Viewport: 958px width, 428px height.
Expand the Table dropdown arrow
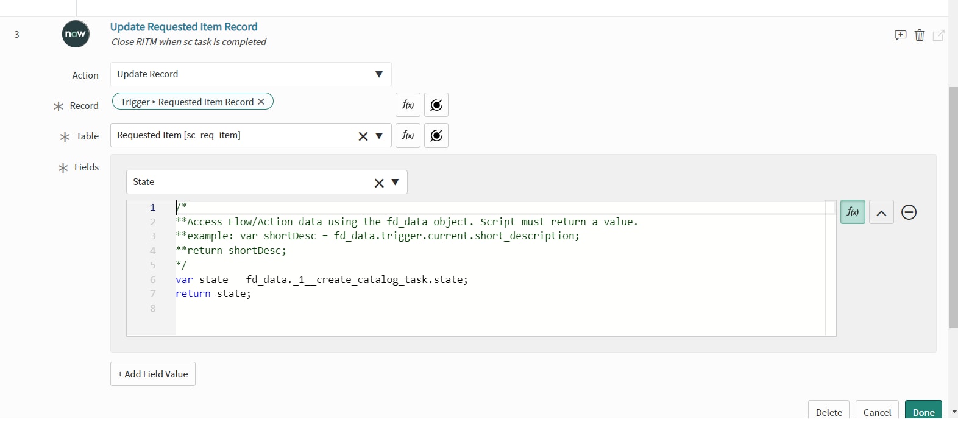coord(379,136)
